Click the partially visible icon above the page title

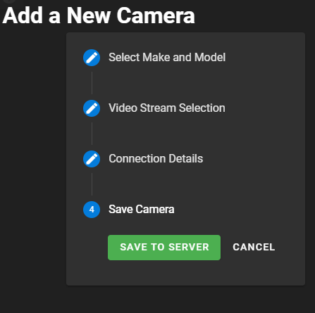(9, 1)
